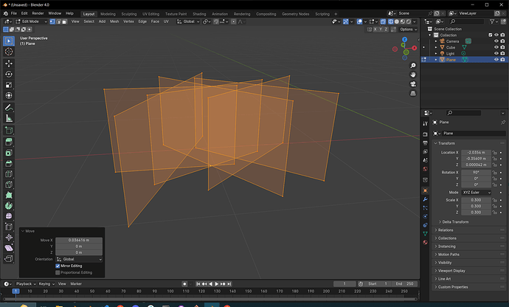Switch to the UV Editing workspace tab
Viewport: 509px width, 307px height.
tap(151, 14)
